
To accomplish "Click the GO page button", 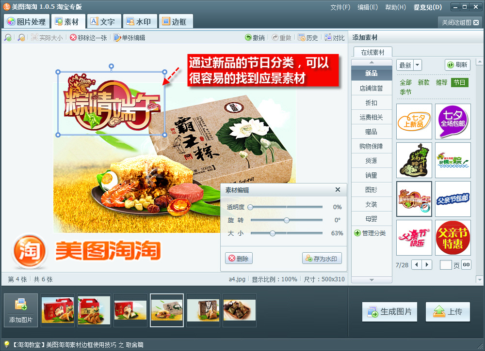I will 466,264.
